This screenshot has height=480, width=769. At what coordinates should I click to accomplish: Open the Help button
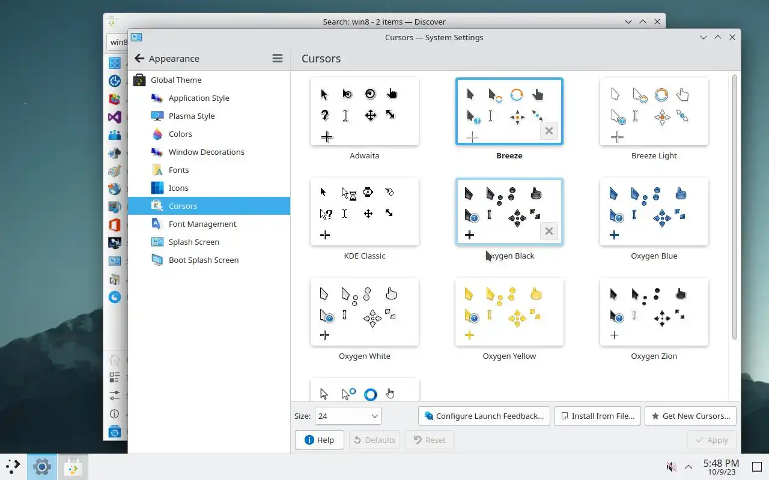tap(319, 440)
